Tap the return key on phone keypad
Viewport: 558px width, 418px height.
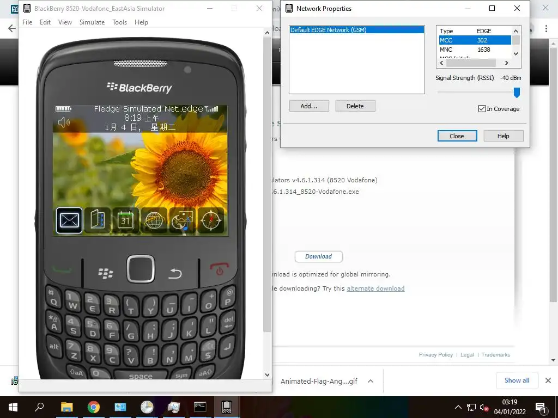(227, 347)
